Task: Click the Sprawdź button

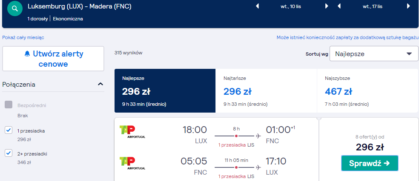Action: [370, 163]
